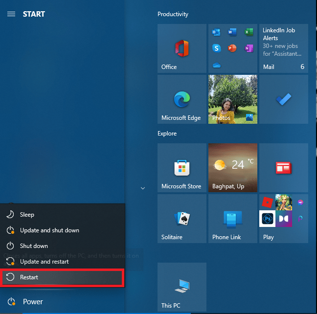The width and height of the screenshot is (317, 314).
Task: Choose Sleep from the power menu
Action: coord(63,215)
